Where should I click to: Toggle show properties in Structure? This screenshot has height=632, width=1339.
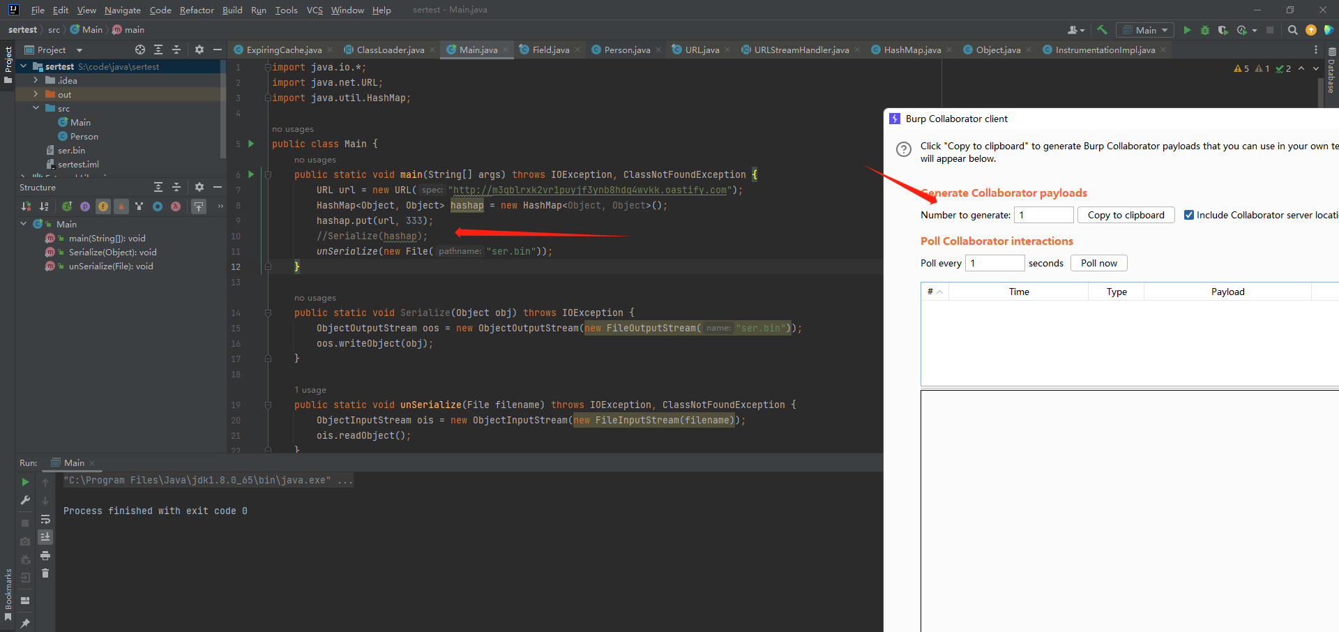tap(85, 206)
